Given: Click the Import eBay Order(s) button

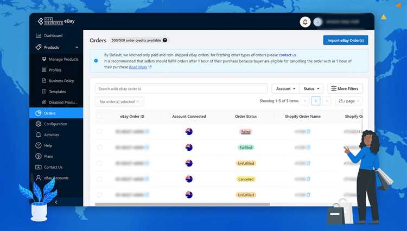Looking at the screenshot, I should [x=346, y=40].
